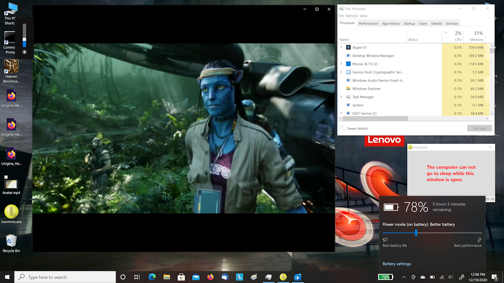
Task: Open the Options menu in Task Manager
Action: point(352,16)
